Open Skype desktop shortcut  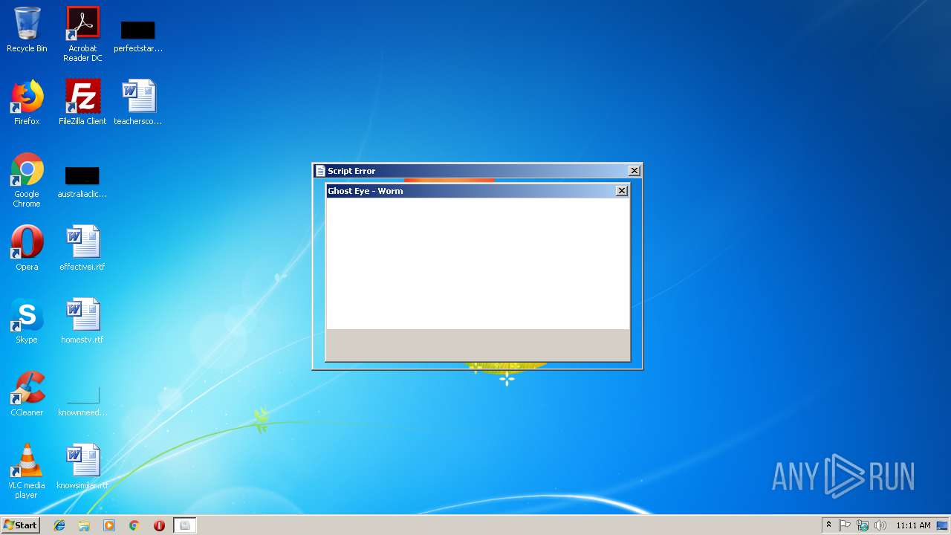pyautogui.click(x=27, y=321)
